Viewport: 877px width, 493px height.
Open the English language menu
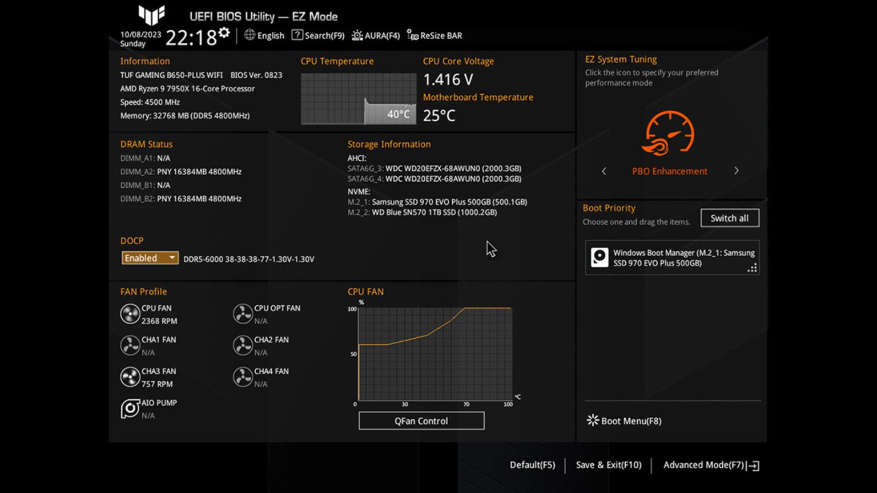pos(271,35)
